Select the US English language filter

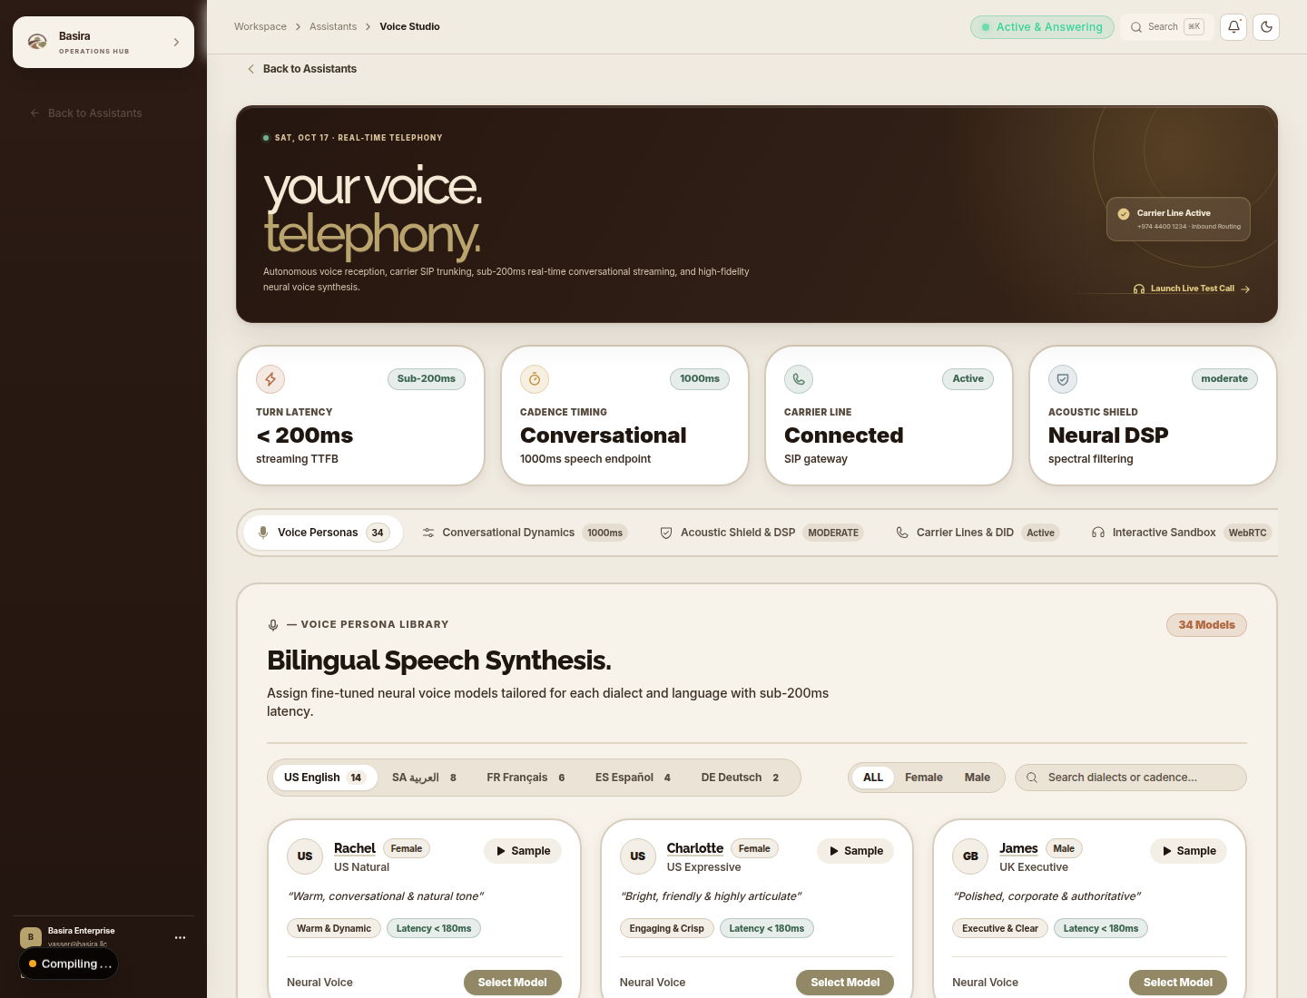click(324, 778)
